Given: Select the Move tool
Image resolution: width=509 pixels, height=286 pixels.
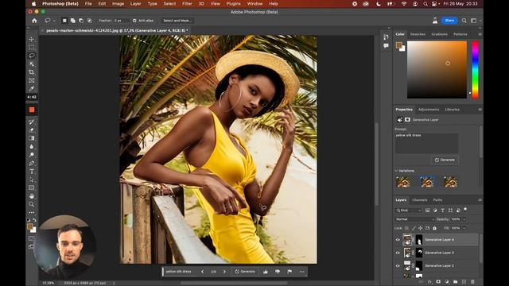Looking at the screenshot, I should coord(32,39).
